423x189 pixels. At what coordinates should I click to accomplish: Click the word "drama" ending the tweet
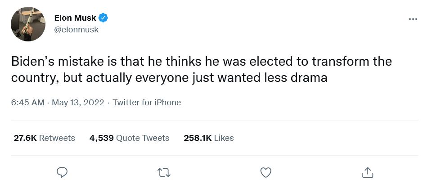click(x=310, y=77)
